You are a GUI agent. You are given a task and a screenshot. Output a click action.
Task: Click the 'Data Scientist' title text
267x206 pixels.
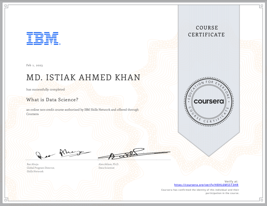(x=106, y=168)
